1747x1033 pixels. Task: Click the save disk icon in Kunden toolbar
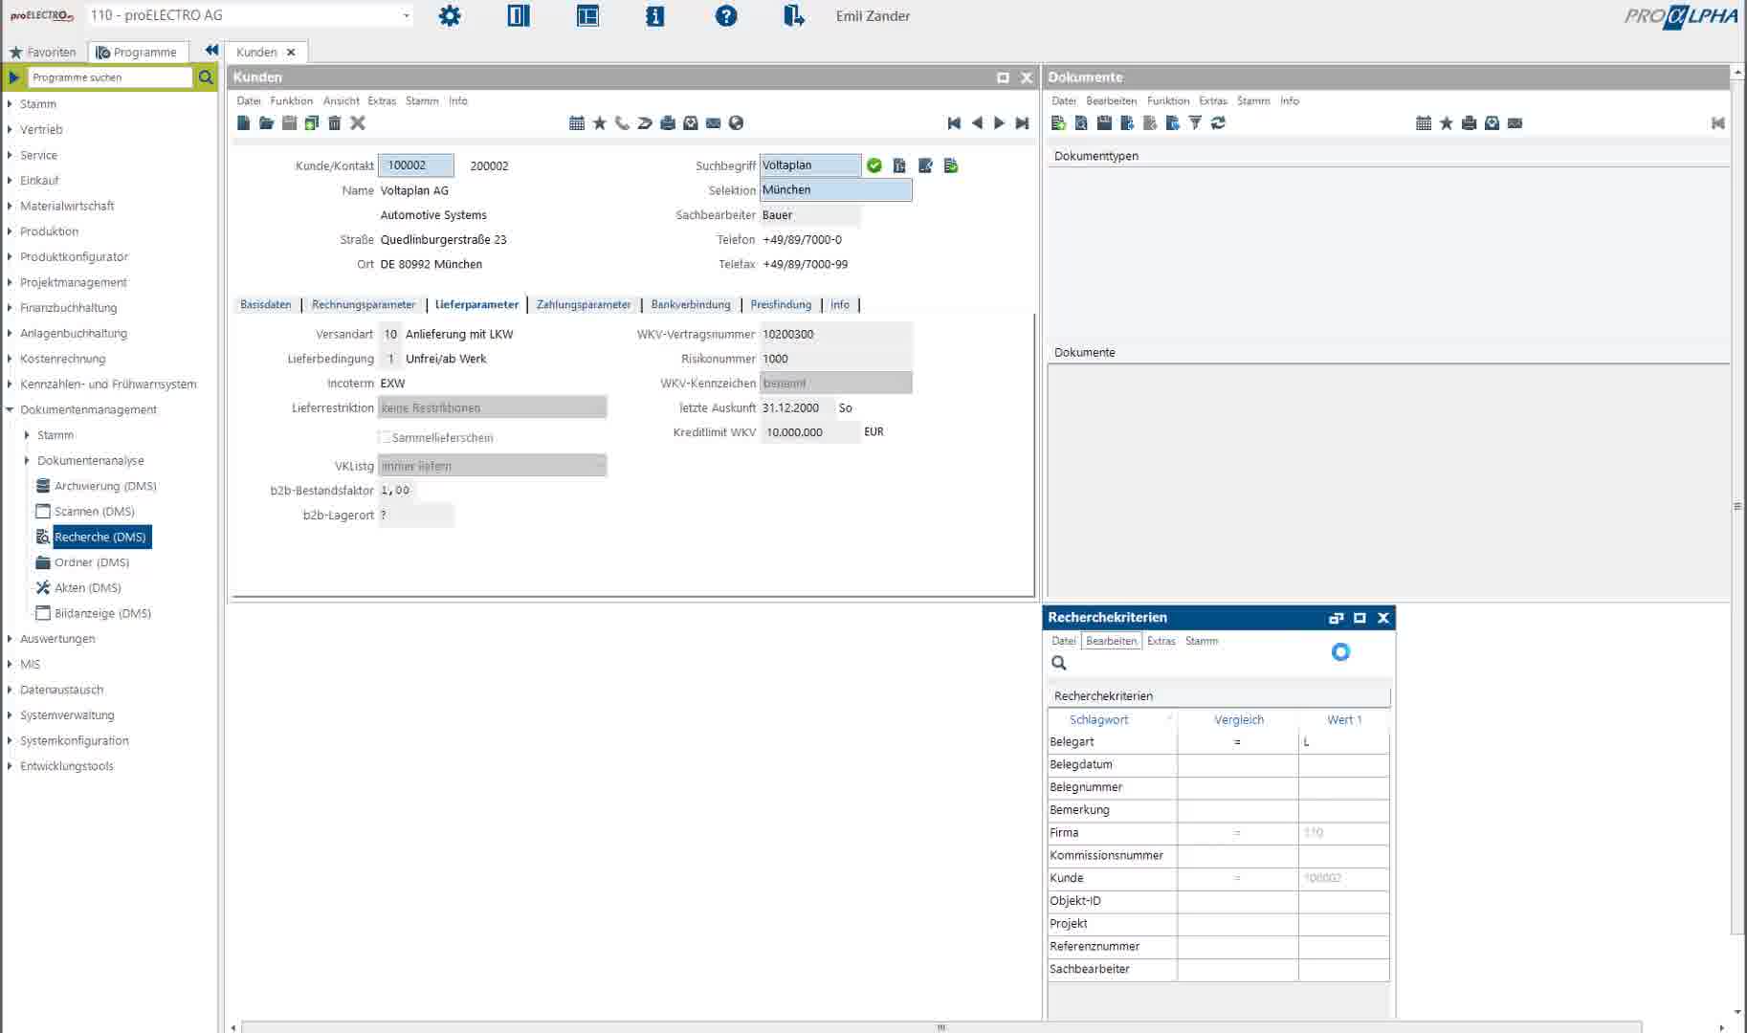click(x=289, y=122)
